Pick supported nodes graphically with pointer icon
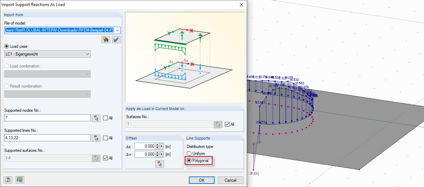Viewport: 424px width, 187px height. (x=96, y=118)
